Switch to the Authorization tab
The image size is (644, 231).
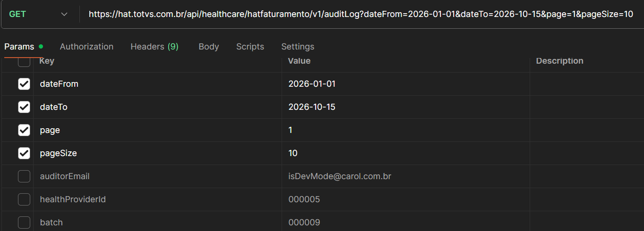click(86, 47)
